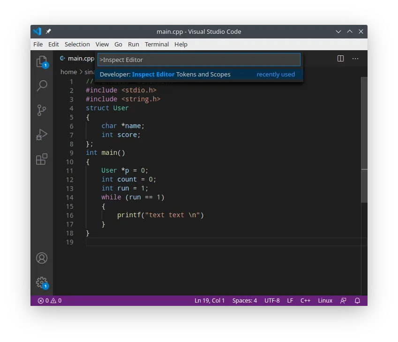Click the C++ file icon on the main.cpp tab
Screen dimensions: 398x342
tap(62, 59)
